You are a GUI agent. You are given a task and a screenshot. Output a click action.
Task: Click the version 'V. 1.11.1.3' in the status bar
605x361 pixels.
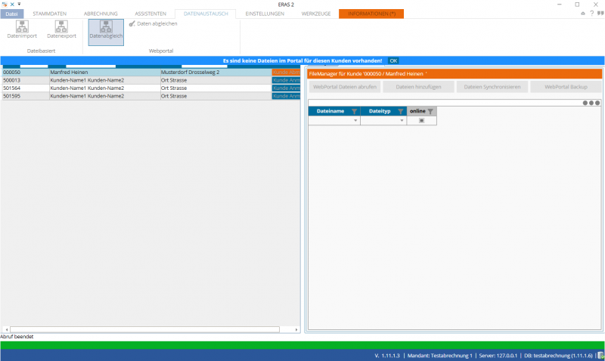tap(387, 356)
